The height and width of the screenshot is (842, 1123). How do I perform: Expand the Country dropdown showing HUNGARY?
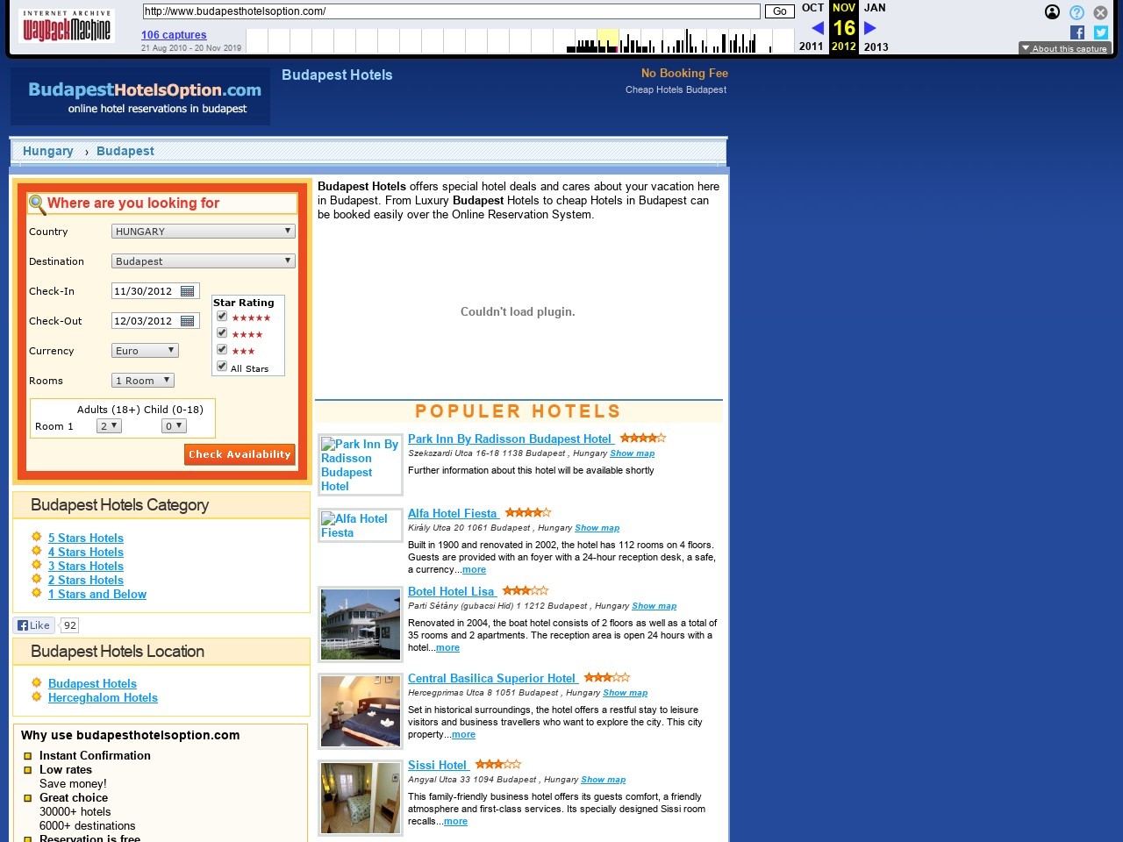click(203, 232)
